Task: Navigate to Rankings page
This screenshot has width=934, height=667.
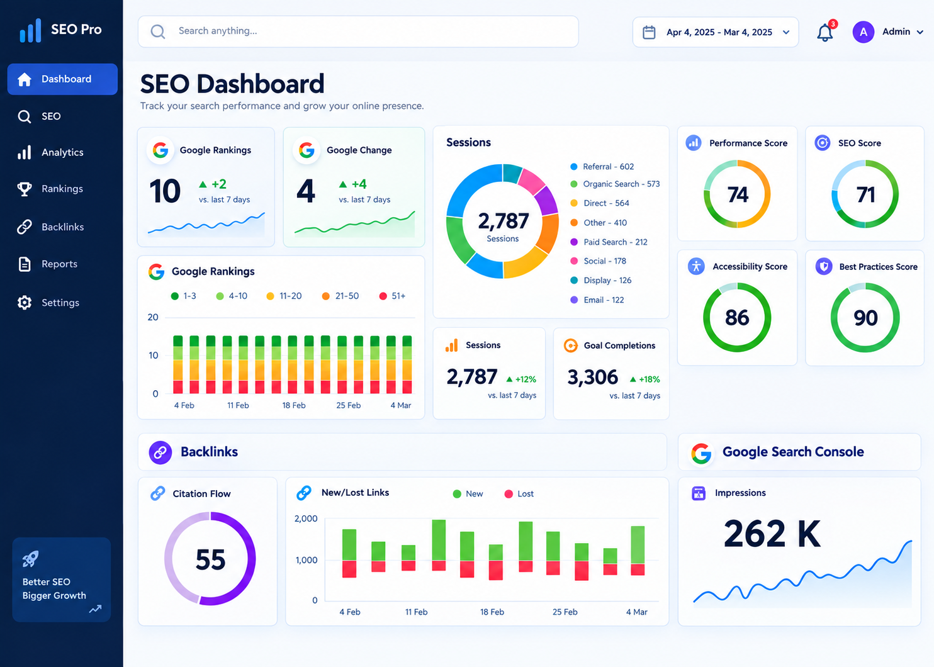Action: [62, 189]
